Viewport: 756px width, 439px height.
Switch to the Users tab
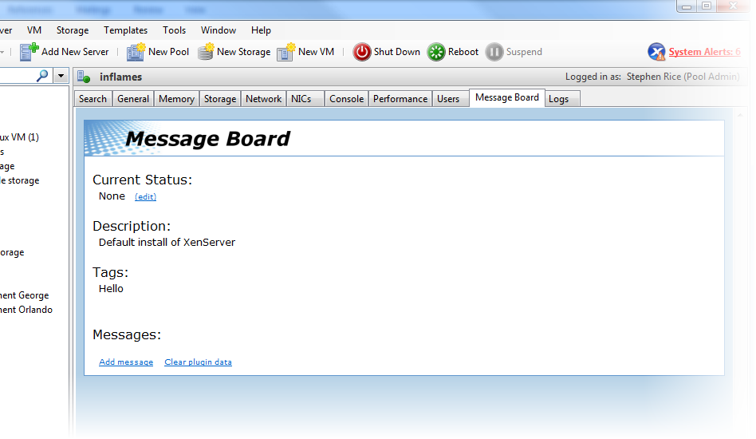tap(451, 98)
